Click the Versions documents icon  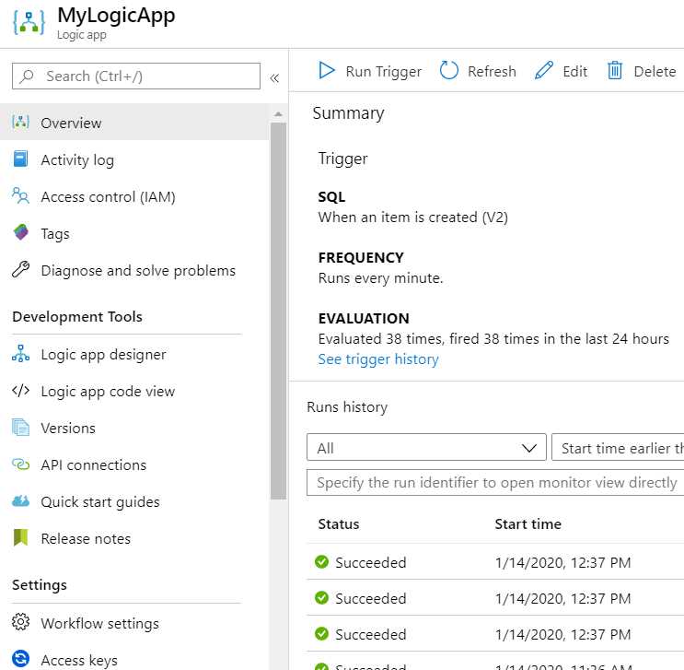pos(20,427)
